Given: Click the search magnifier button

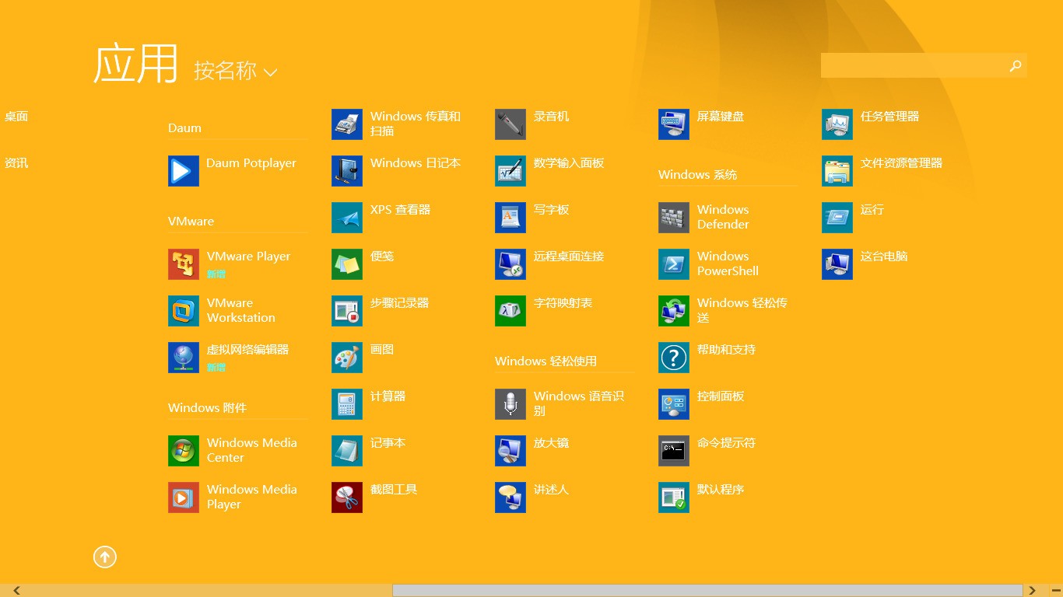Looking at the screenshot, I should click(x=1016, y=66).
